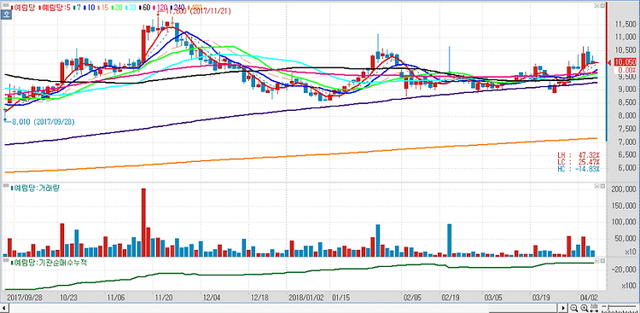Select the 20-day moving average legend
The width and height of the screenshot is (640, 313).
(x=118, y=7)
